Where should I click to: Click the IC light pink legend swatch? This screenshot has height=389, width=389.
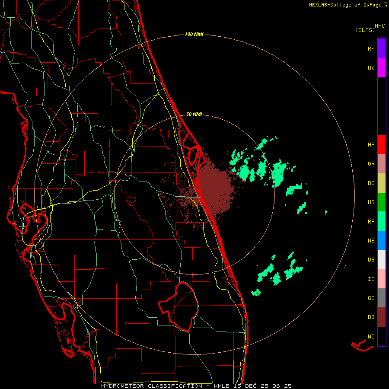click(382, 279)
